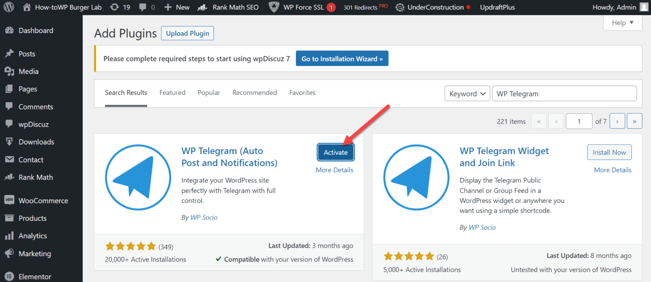Click the Comments bubble icon in sidebar
The image size is (651, 282).
point(9,107)
